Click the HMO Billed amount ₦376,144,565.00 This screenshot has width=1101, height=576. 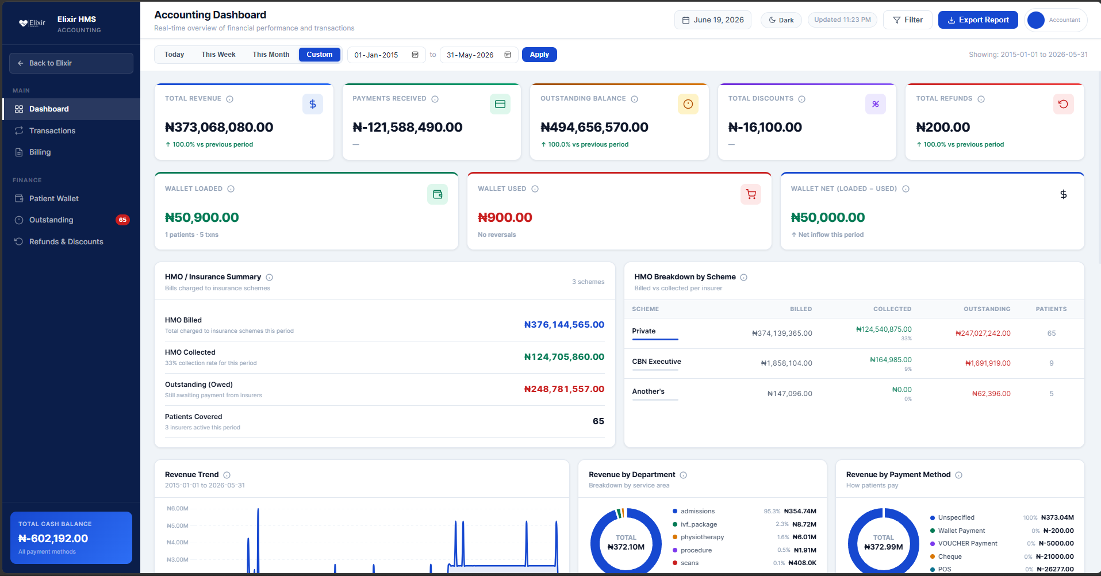pos(564,325)
